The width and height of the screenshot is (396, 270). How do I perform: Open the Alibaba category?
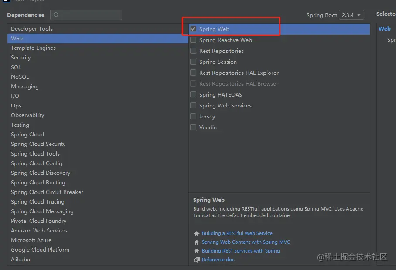click(98, 260)
